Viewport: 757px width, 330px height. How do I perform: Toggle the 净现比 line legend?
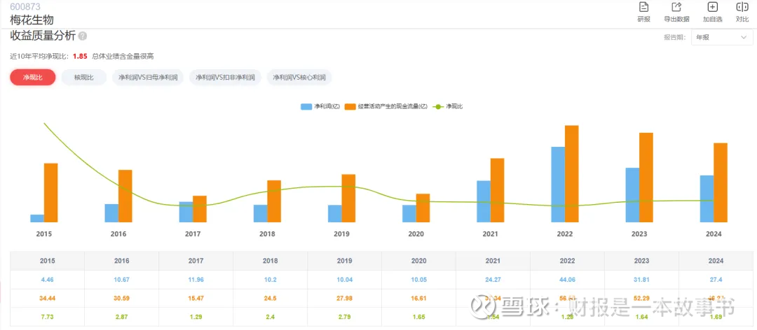(448, 106)
